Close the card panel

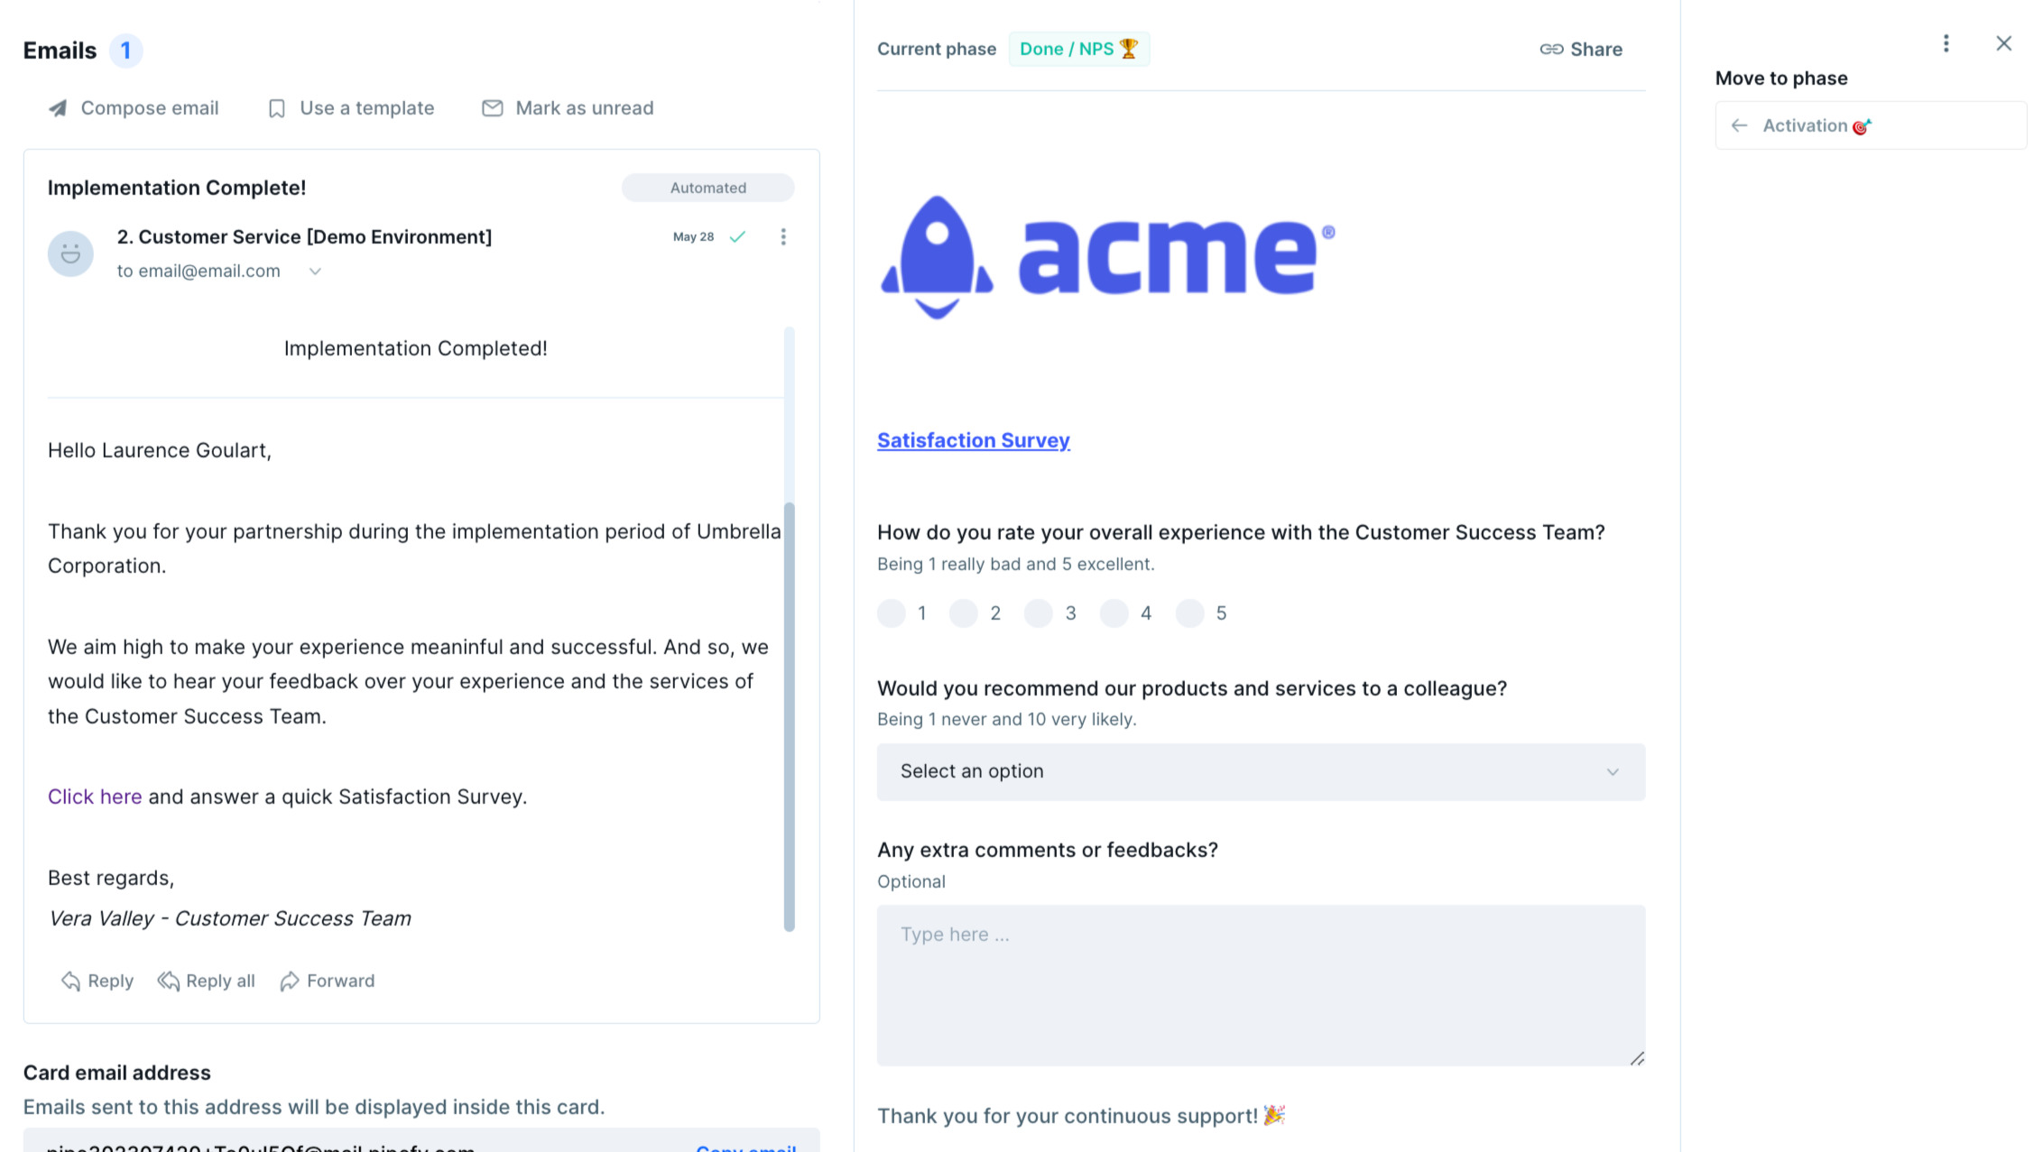click(2003, 43)
